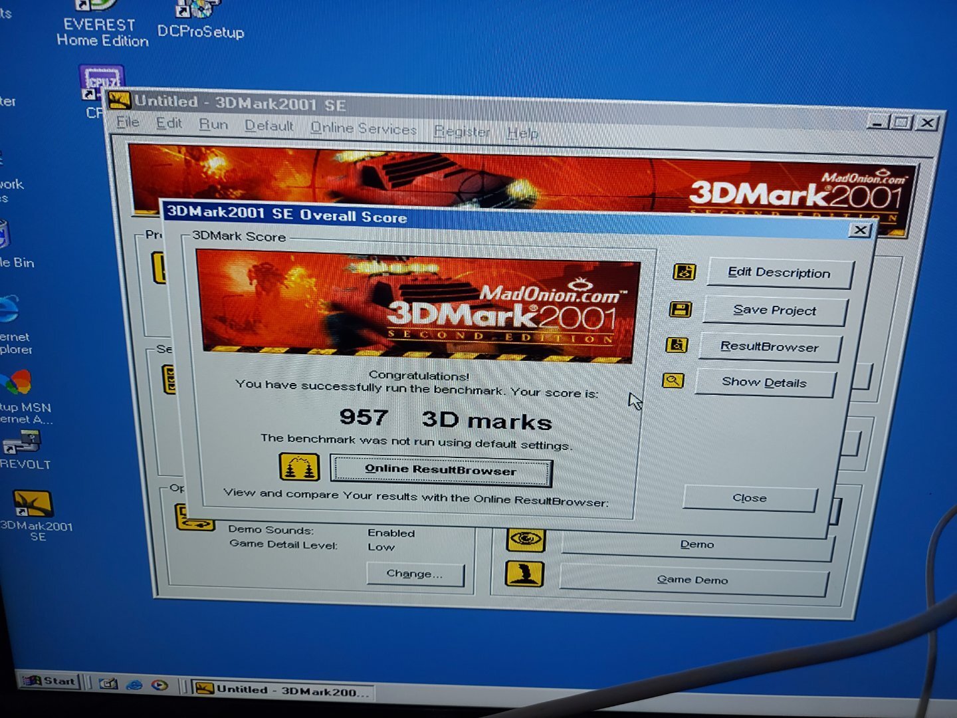The height and width of the screenshot is (718, 957).
Task: Click the 957 score value
Action: pos(364,417)
